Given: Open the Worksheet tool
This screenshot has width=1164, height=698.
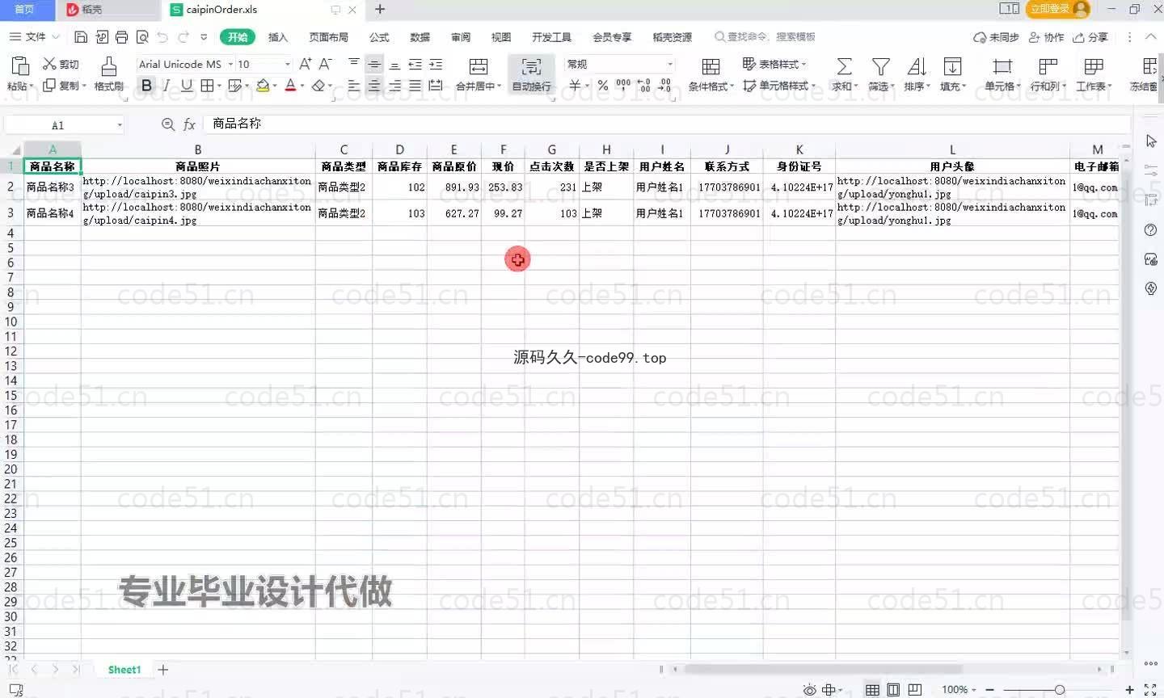Looking at the screenshot, I should pos(1094,66).
